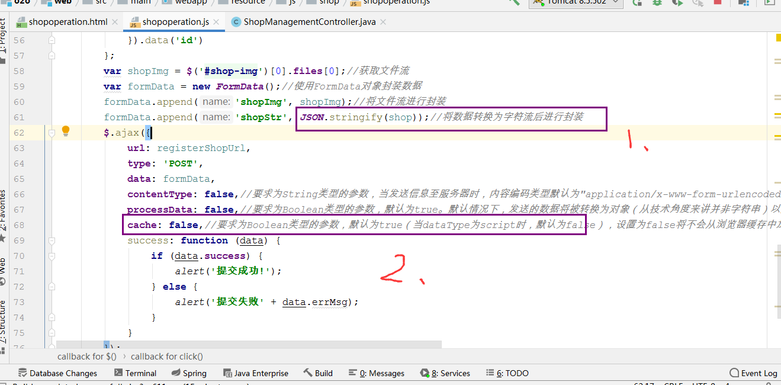This screenshot has width=781, height=385.
Task: Open the 8: Services tool window
Action: pos(445,373)
